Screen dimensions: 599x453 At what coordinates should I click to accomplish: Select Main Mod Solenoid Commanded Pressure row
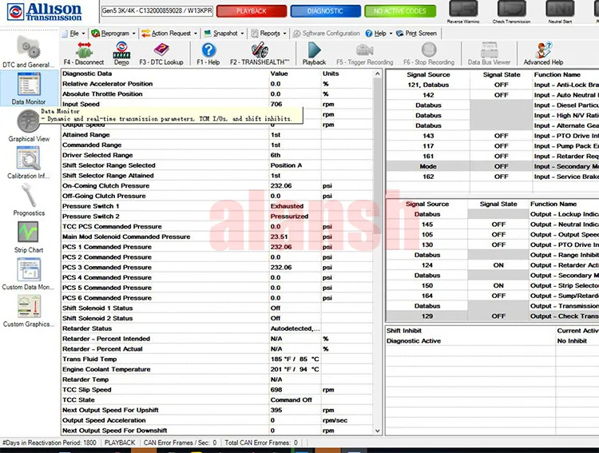point(217,236)
